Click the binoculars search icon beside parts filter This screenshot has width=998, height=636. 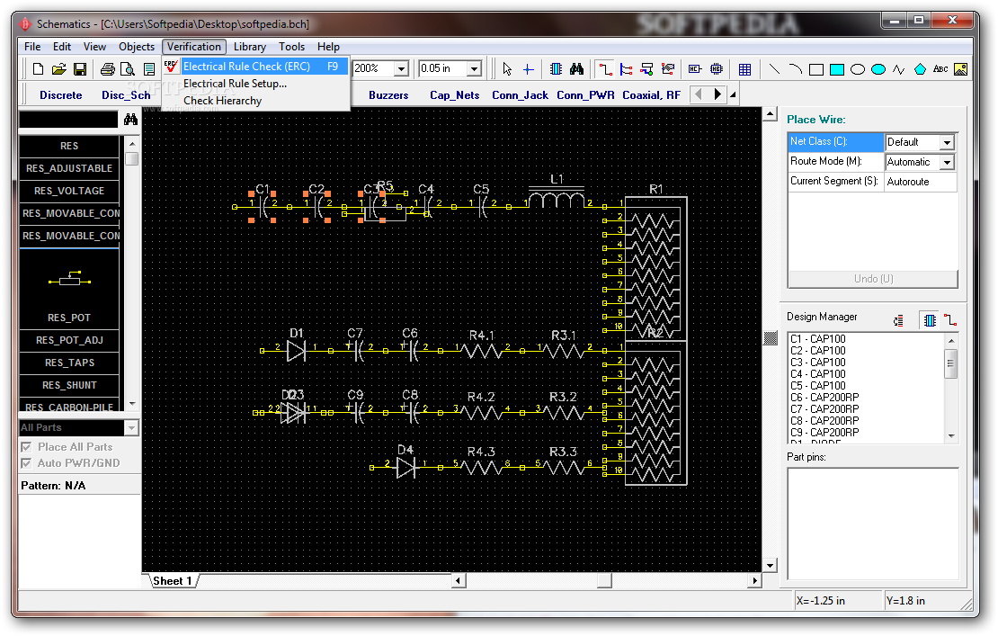tap(130, 119)
